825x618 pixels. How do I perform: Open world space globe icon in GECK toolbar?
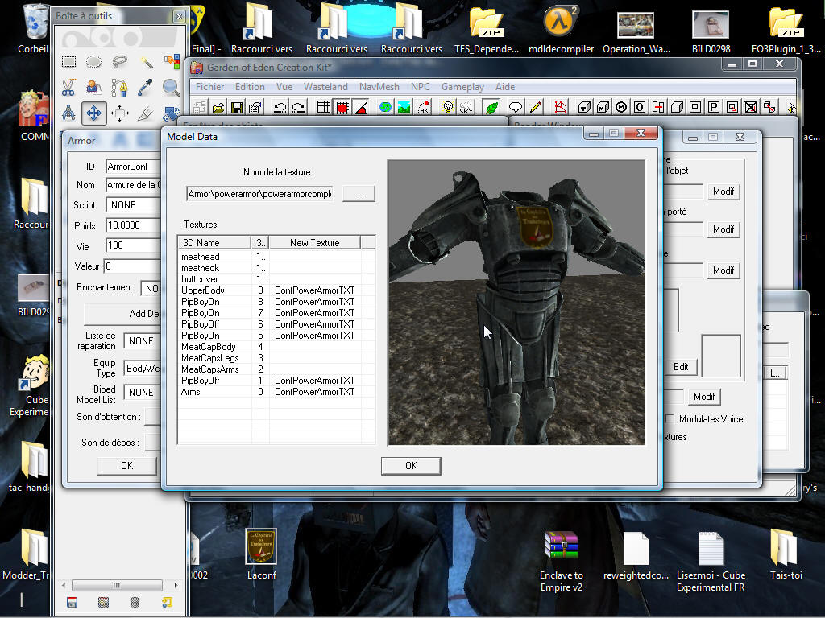[386, 108]
